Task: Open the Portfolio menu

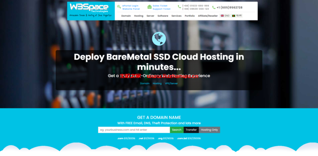Action: (x=190, y=16)
